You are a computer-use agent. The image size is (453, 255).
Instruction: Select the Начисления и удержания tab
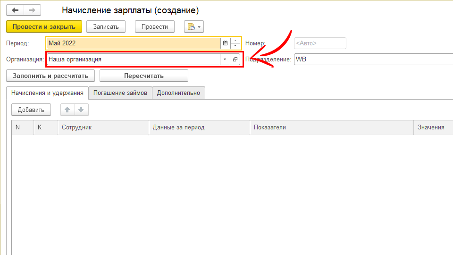point(48,93)
